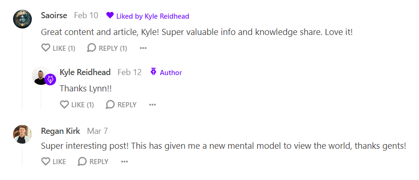The height and width of the screenshot is (180, 419).
Task: Like Kyle Reidhead's reply heart icon
Action: [x=64, y=104]
